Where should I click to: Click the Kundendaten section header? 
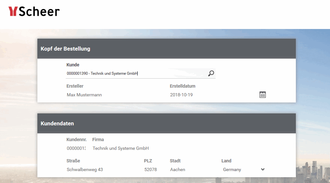click(x=57, y=123)
